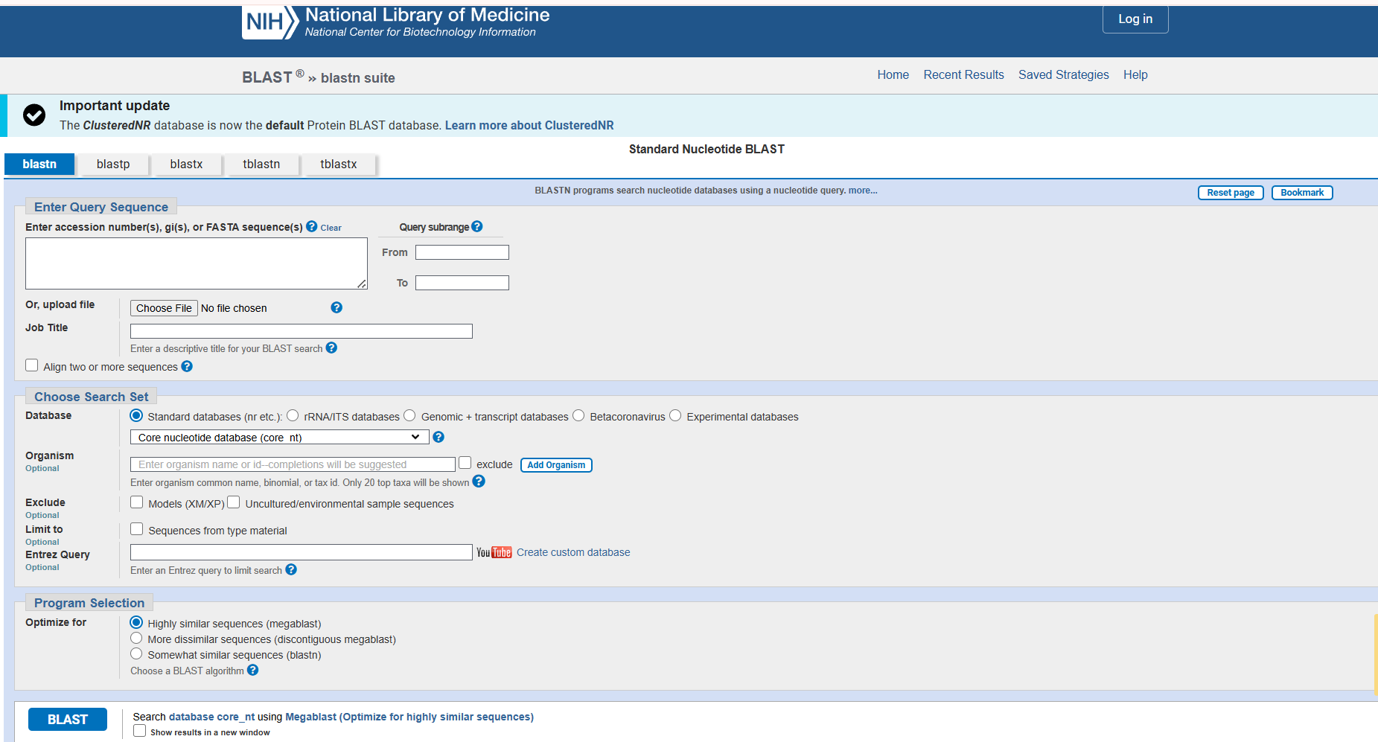This screenshot has height=742, width=1378.
Task: Switch to the blastx tab
Action: tap(186, 164)
